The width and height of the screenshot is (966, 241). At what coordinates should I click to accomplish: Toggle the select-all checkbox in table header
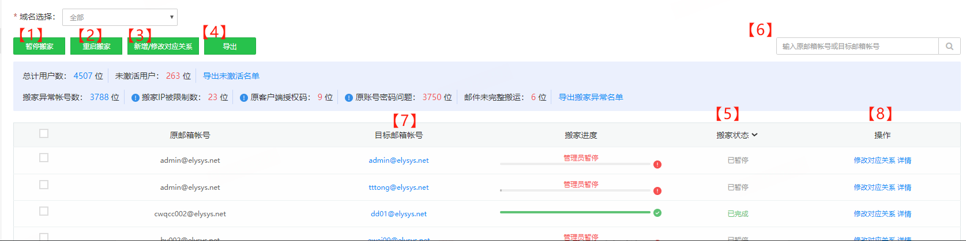44,133
